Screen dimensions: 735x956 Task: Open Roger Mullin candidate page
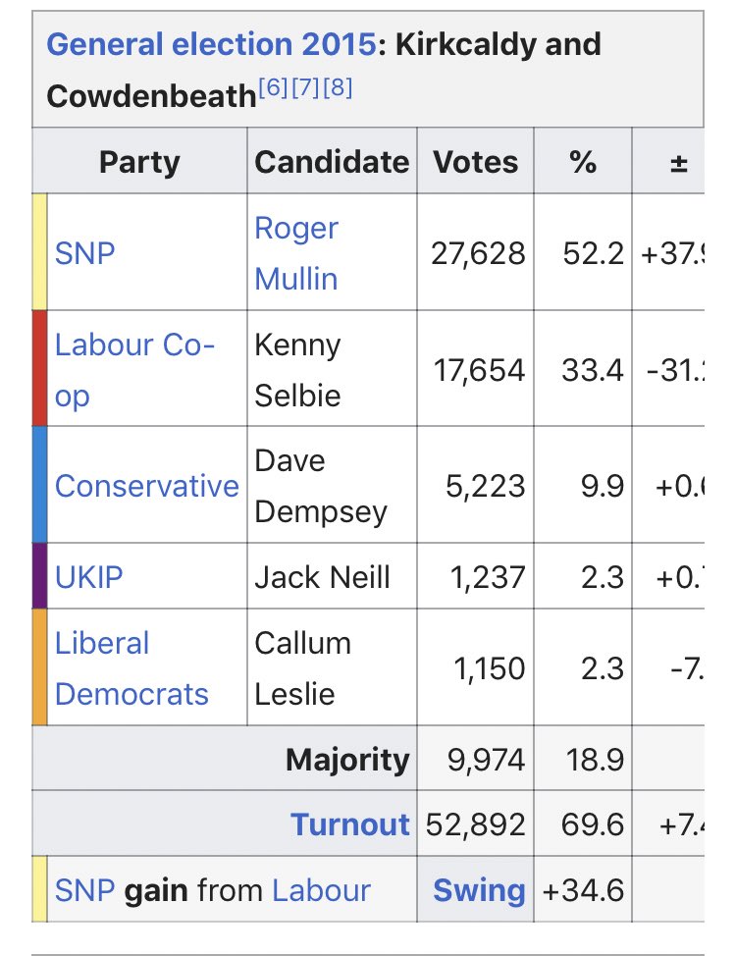(295, 253)
